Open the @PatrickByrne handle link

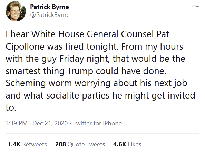point(50,15)
